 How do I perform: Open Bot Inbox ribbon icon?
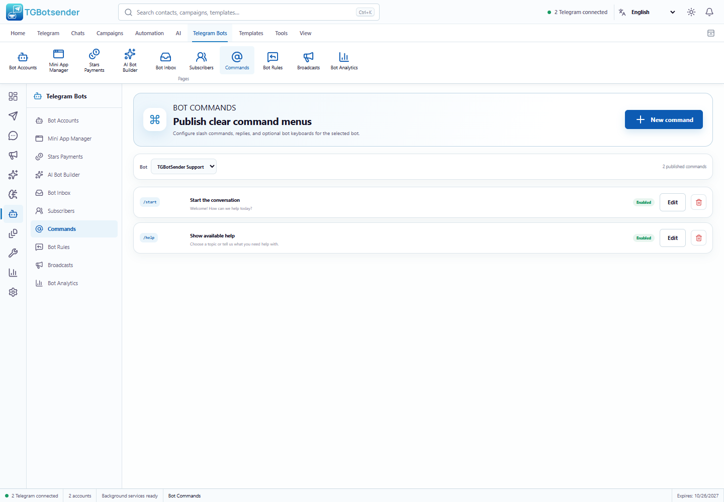[x=166, y=60]
